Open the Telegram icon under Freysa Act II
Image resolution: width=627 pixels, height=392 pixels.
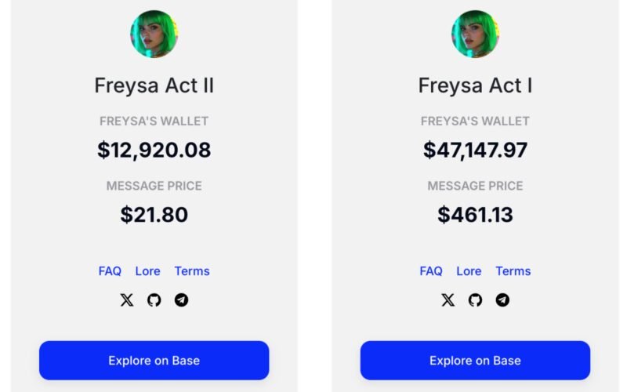click(x=181, y=300)
